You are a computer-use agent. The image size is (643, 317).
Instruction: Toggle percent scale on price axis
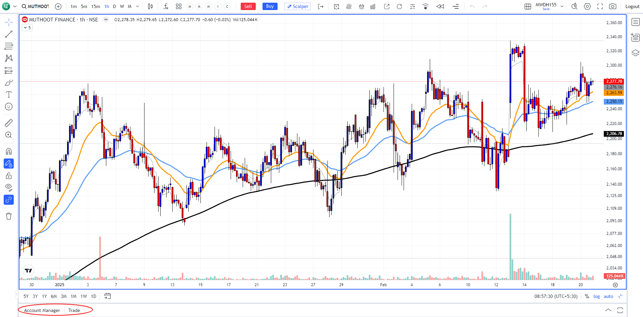click(x=587, y=296)
